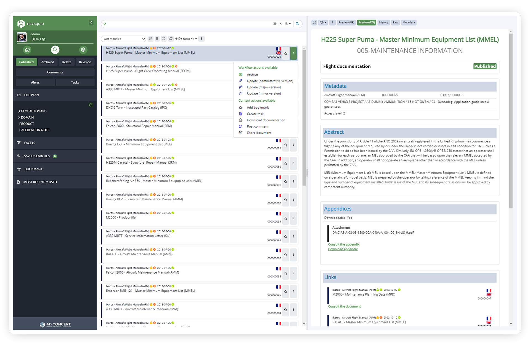Bookmark the H225M Caracal SRM row
Viewport: 530px width, 346px height.
[286, 163]
